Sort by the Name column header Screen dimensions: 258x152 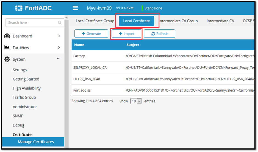[x=79, y=45]
